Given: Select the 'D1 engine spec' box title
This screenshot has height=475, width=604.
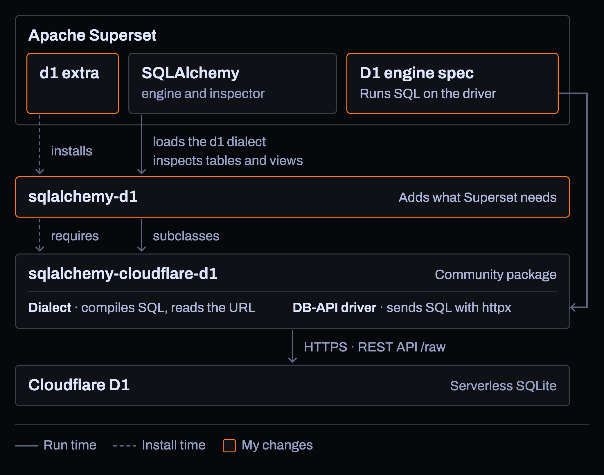Looking at the screenshot, I should 417,73.
